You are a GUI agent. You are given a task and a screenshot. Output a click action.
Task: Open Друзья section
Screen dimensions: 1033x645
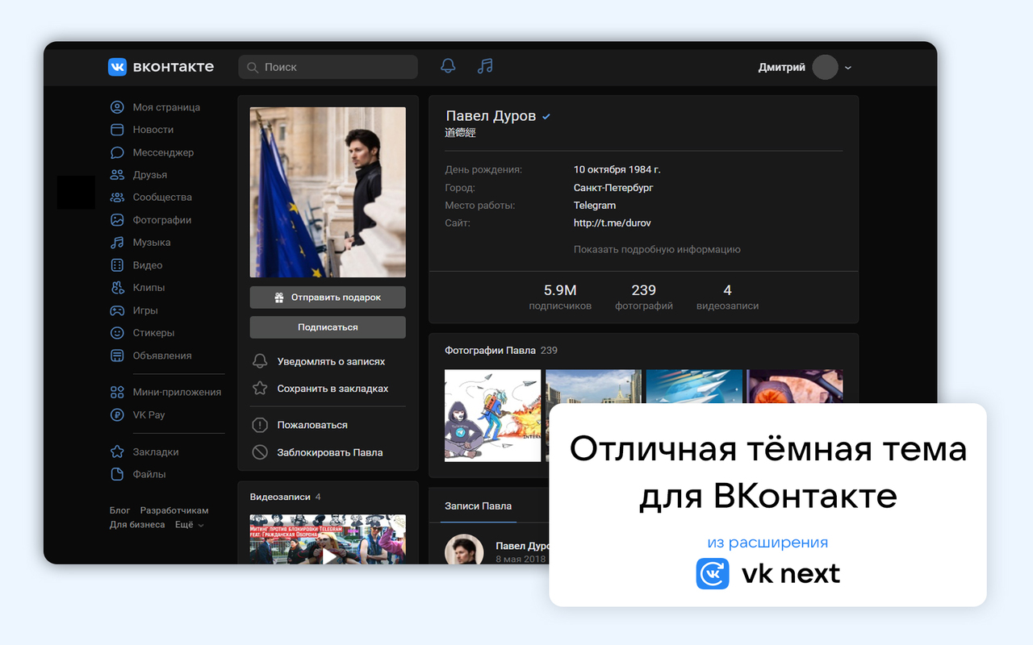click(x=150, y=175)
